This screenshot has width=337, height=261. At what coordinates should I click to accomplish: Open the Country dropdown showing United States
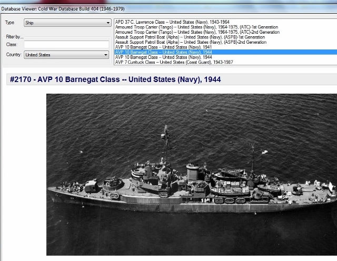[x=66, y=55]
